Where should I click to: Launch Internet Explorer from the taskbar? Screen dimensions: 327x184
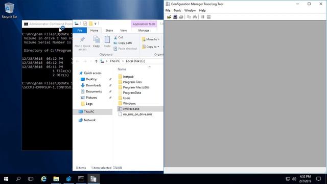tap(43, 179)
